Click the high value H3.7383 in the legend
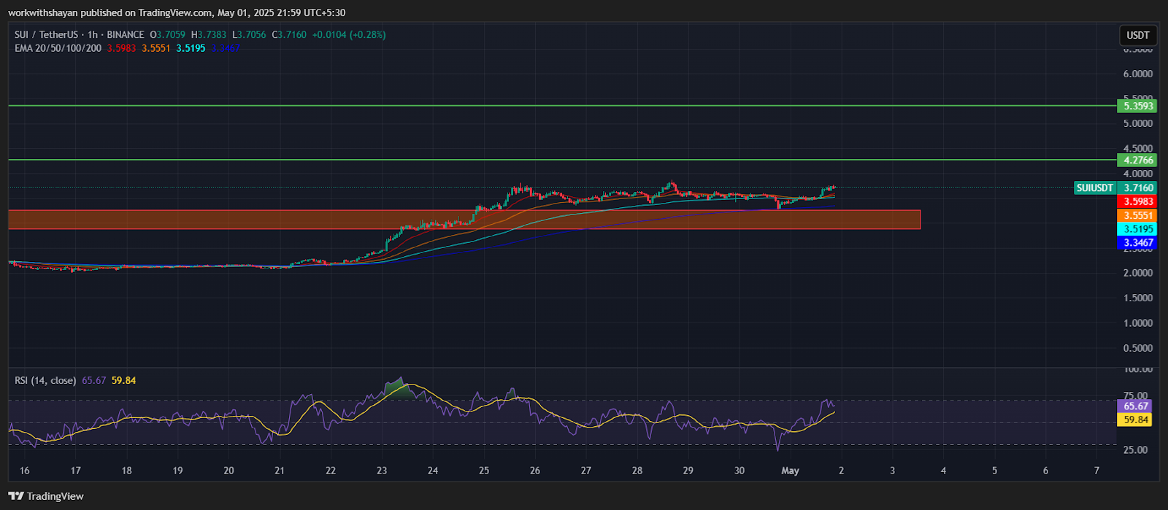 pyautogui.click(x=210, y=34)
